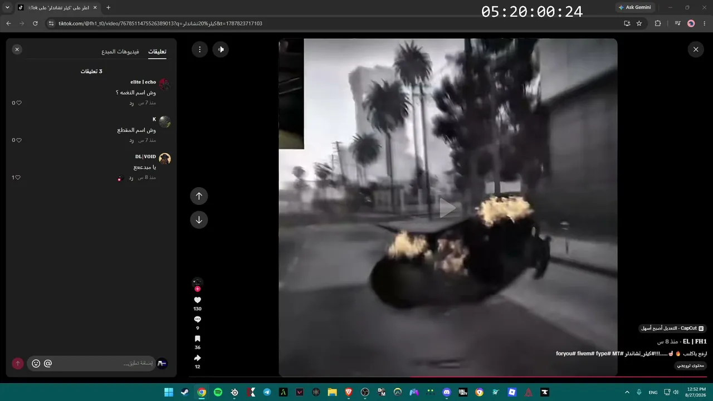Launch Steam from the taskbar

184,392
